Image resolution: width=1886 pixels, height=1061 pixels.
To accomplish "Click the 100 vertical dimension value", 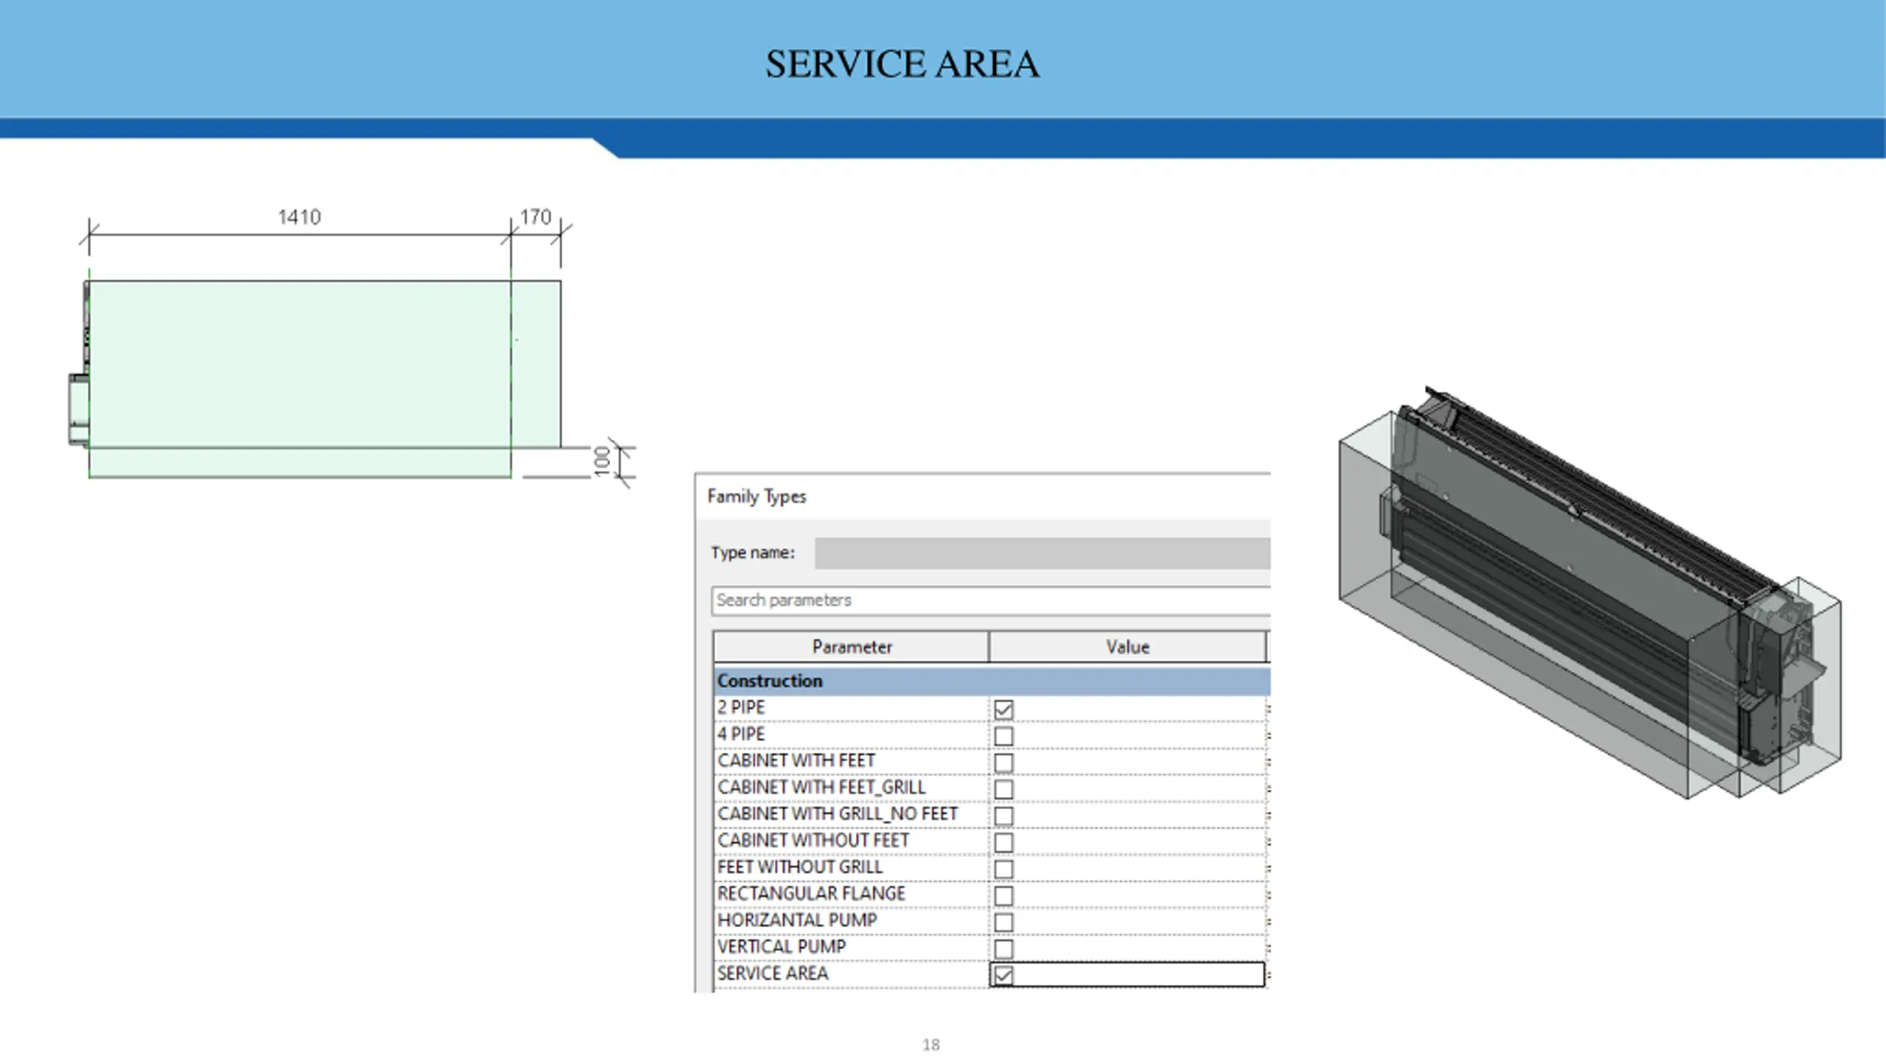I will [603, 461].
